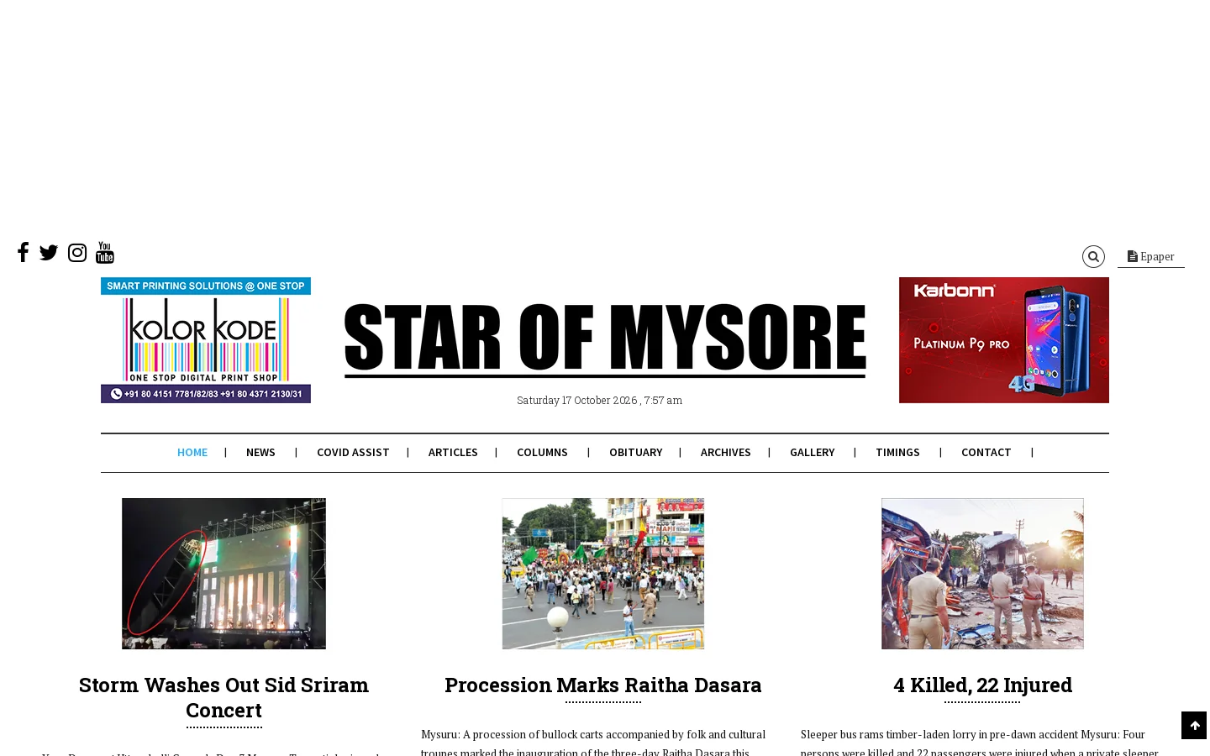Open the Sid Sriram concert stage photo
The height and width of the screenshot is (756, 1210).
[x=224, y=574]
